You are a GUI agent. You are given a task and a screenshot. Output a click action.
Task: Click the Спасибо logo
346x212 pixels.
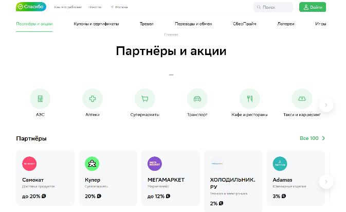[x=31, y=7]
